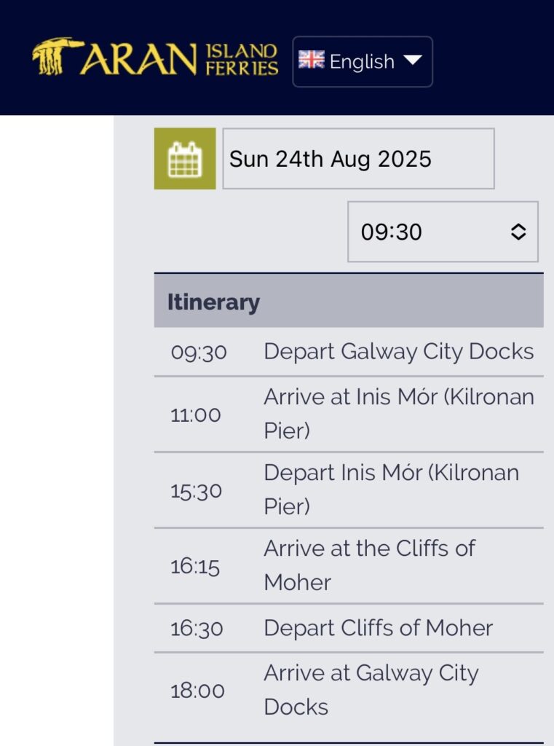Click the Aran Island Ferries dolmen logo icon

coord(56,57)
